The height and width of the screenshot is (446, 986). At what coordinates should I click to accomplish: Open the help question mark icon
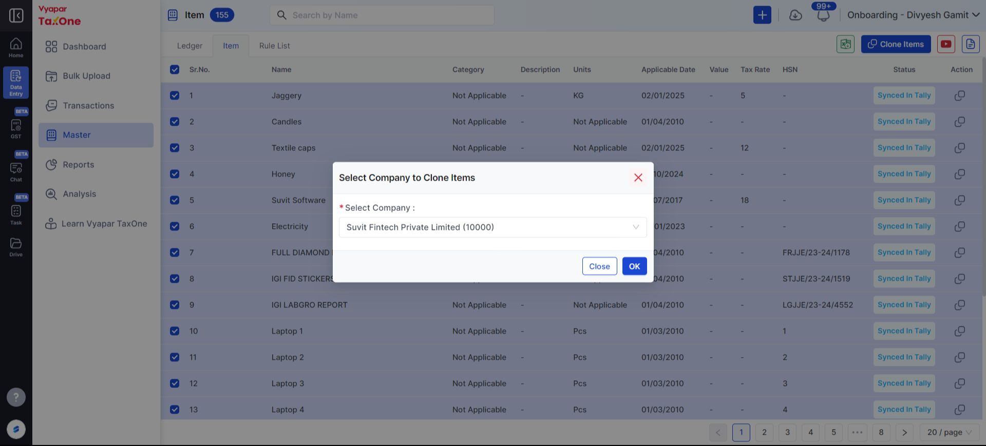tap(16, 397)
